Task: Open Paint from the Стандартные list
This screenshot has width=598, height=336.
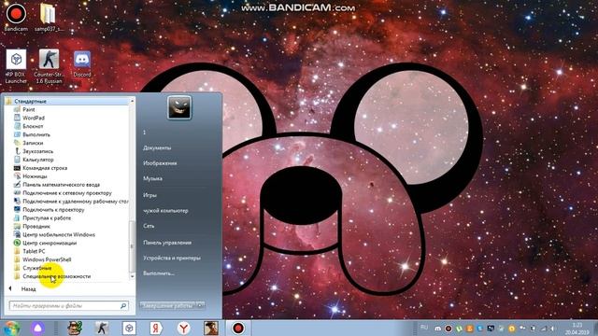Action: click(29, 109)
